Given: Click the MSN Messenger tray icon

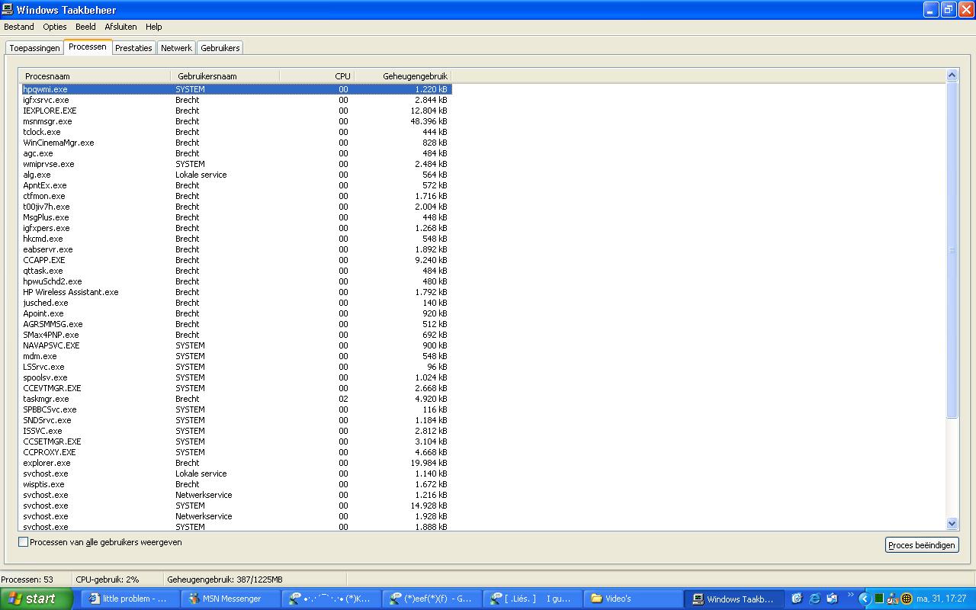Looking at the screenshot, I should tap(892, 599).
